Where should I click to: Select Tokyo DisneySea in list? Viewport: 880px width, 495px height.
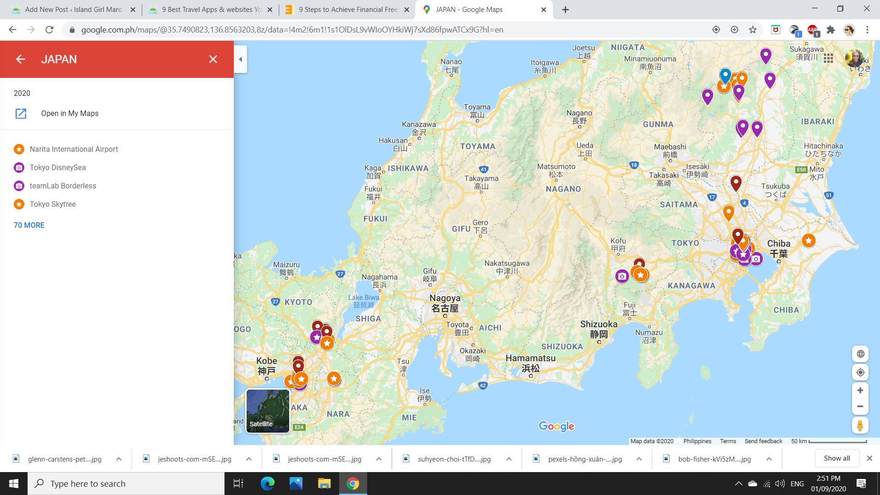pos(58,167)
